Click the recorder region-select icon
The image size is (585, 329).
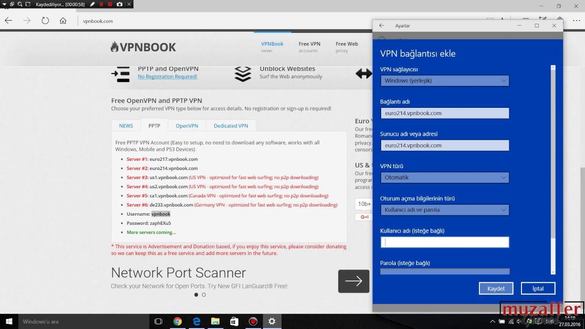(28, 4)
